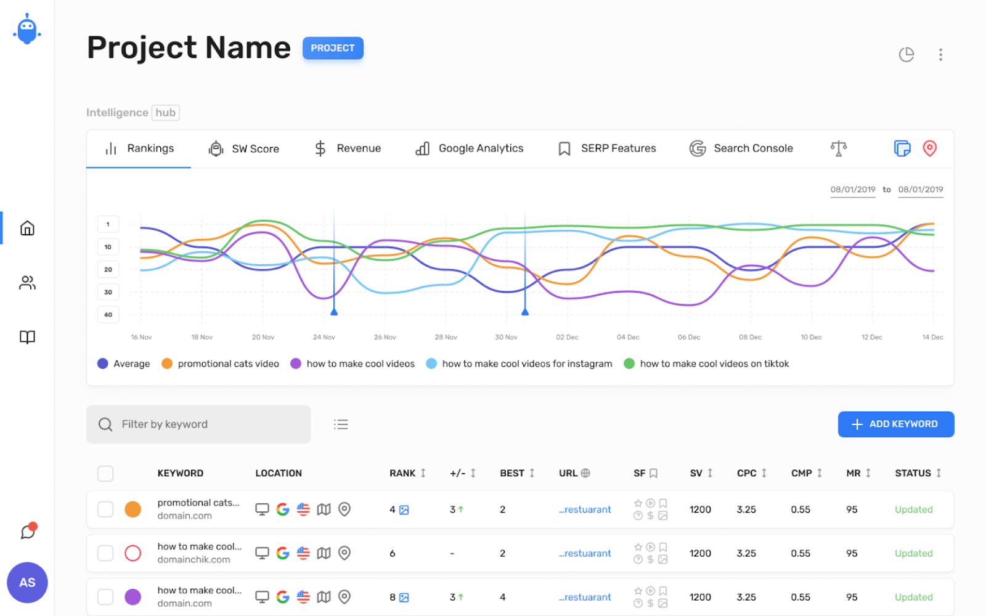
Task: Open the users icon in sidebar
Action: click(27, 283)
